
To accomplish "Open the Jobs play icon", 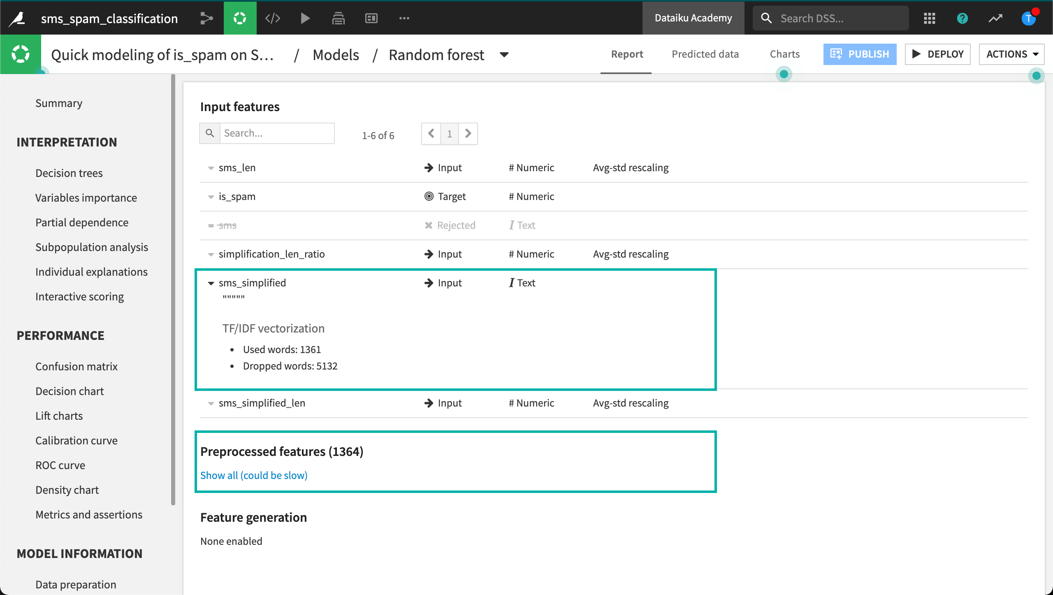I will [305, 18].
